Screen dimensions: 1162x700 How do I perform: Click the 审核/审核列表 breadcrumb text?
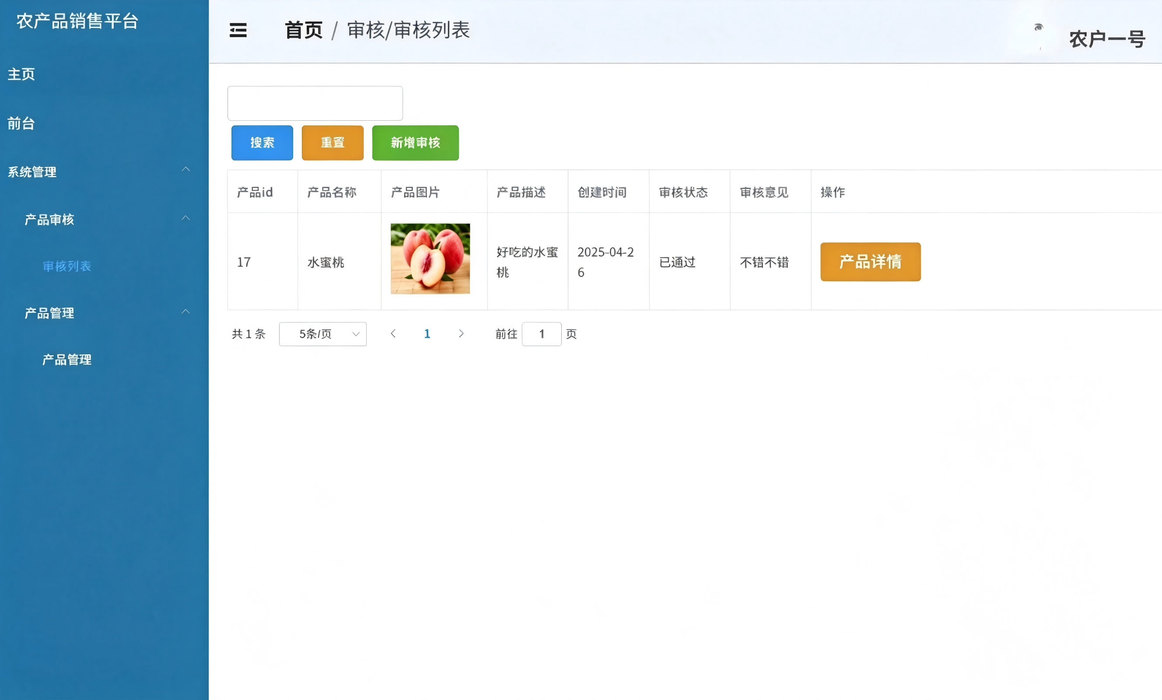pos(408,30)
